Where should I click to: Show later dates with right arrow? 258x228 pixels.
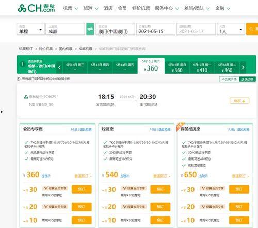tap(243, 67)
